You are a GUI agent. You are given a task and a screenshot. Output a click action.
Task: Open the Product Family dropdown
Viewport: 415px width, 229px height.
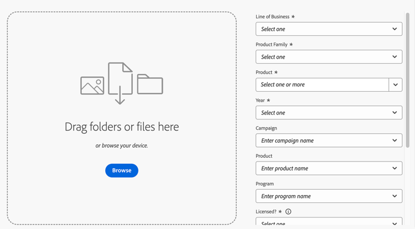(329, 57)
